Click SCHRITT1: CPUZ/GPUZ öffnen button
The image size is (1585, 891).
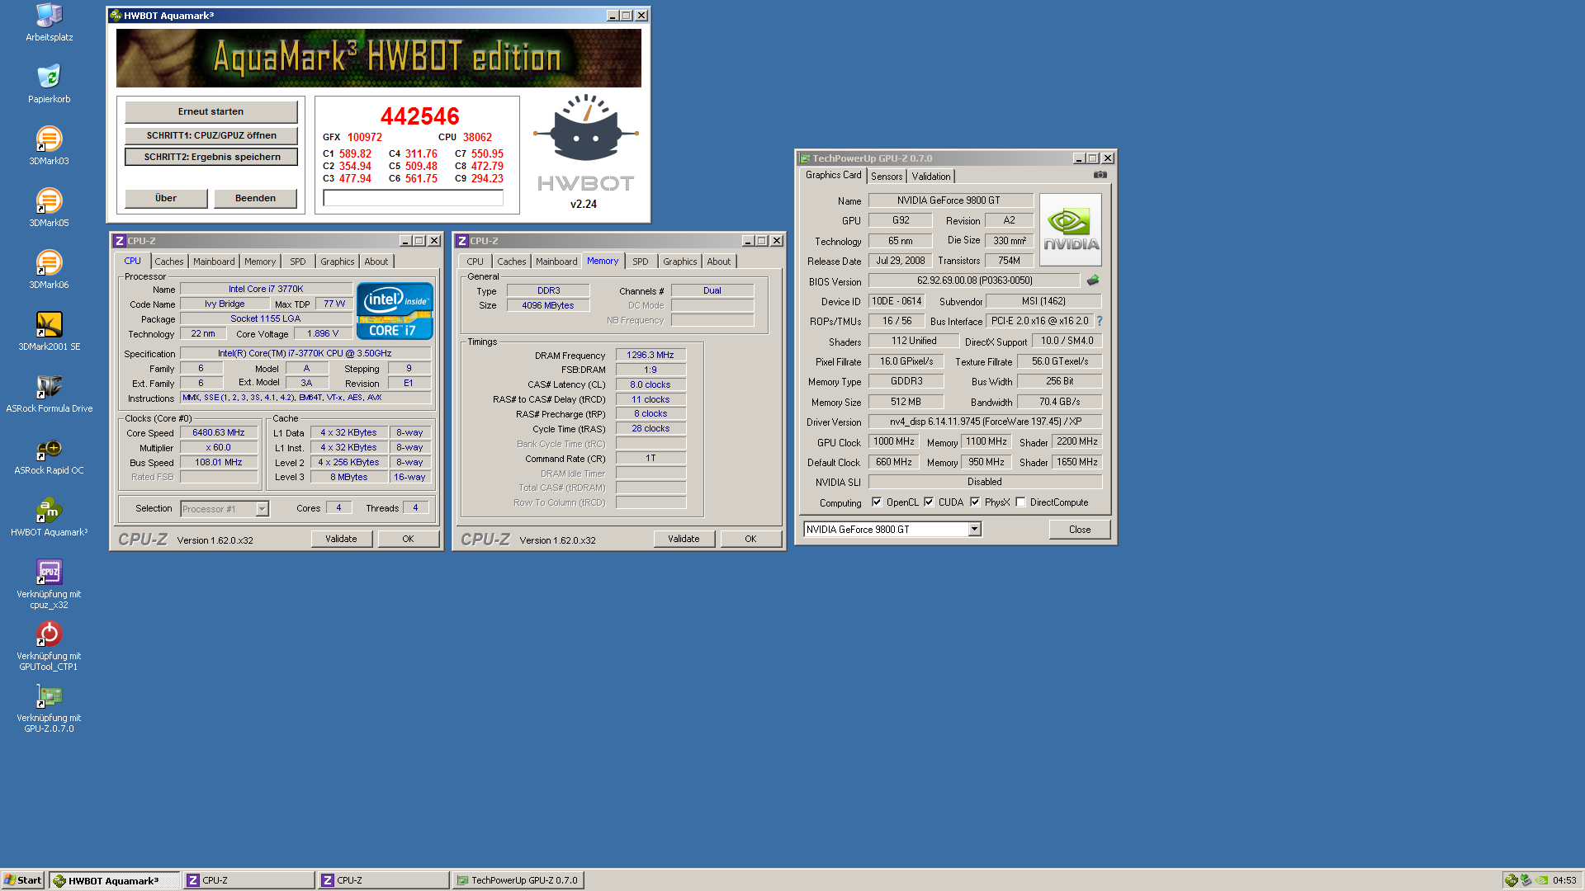(211, 135)
